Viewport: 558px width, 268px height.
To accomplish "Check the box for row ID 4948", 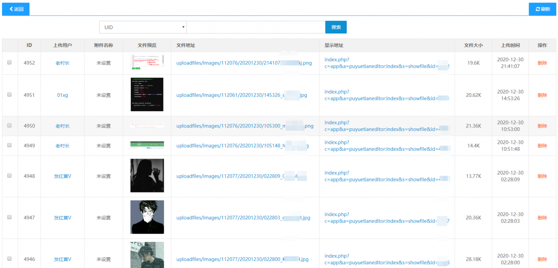I will [x=9, y=176].
